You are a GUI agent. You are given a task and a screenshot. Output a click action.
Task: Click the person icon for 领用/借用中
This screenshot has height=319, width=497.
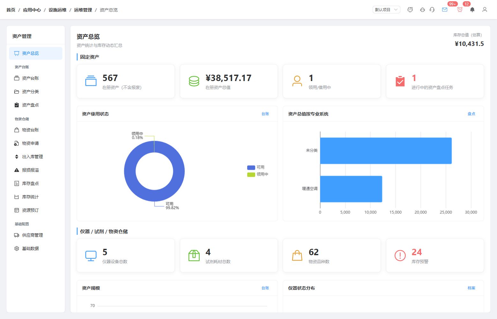pos(297,81)
